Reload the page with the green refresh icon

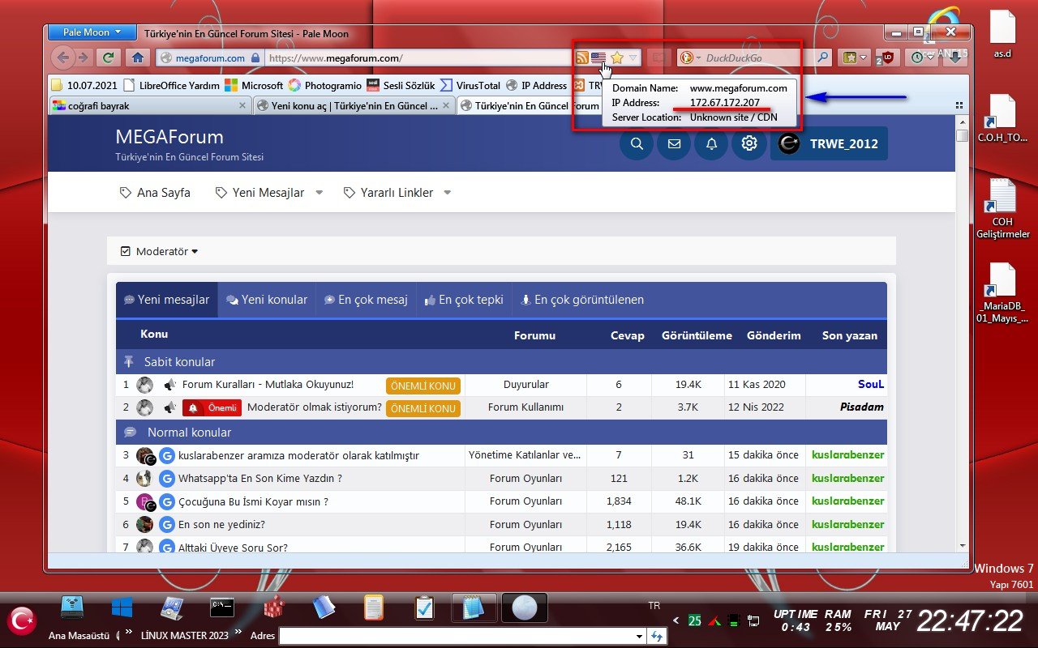(107, 58)
